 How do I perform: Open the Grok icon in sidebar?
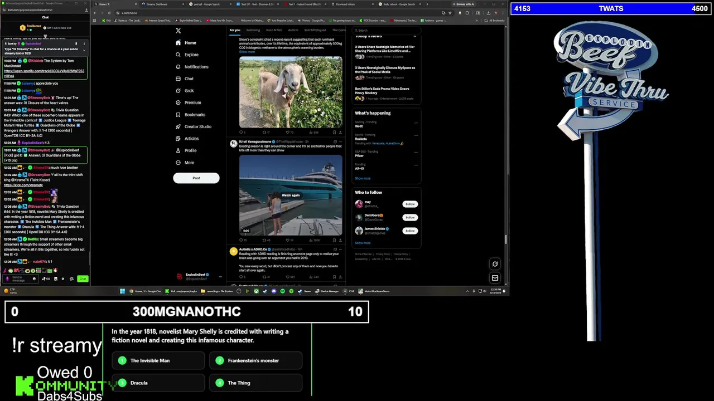click(178, 91)
